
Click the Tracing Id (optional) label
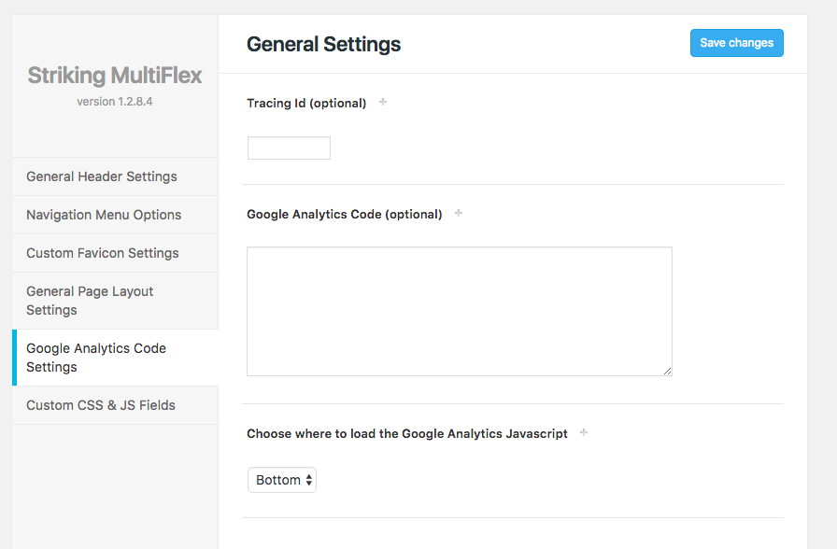[x=306, y=103]
